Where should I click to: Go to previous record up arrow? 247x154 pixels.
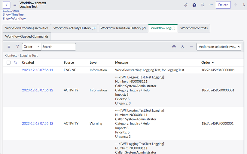click(235, 5)
